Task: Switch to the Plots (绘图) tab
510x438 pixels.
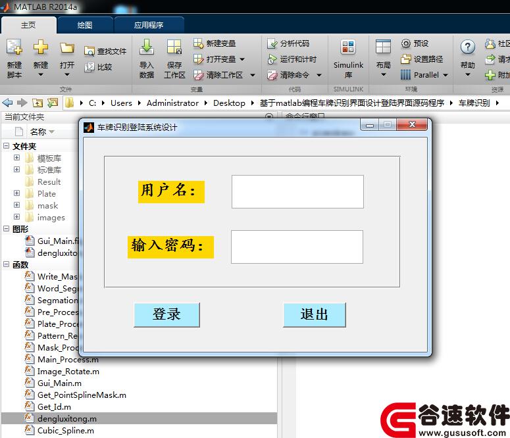Action: click(x=85, y=25)
